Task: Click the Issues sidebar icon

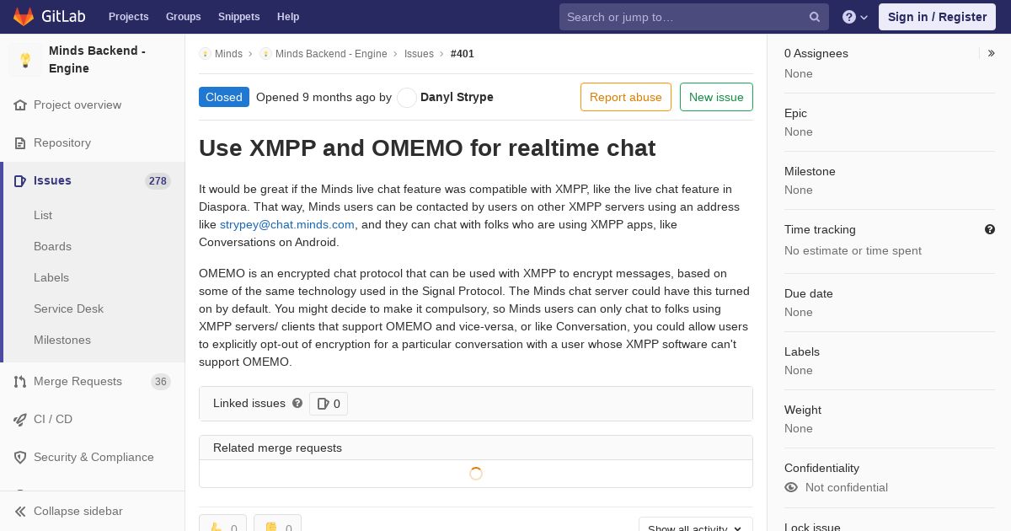Action: tap(20, 181)
